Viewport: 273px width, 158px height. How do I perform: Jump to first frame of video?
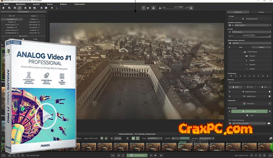click(113, 156)
